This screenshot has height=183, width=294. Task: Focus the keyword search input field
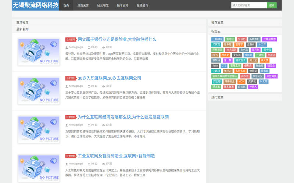[249, 5]
